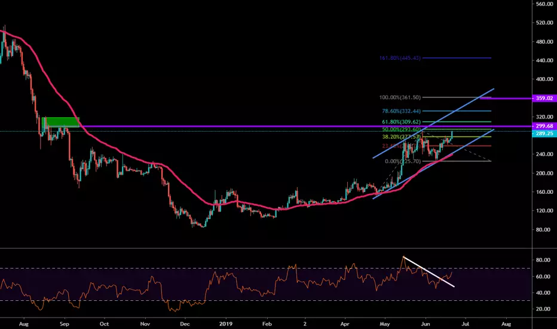Click the Jul label on time axis
The image size is (557, 329).
click(x=465, y=324)
